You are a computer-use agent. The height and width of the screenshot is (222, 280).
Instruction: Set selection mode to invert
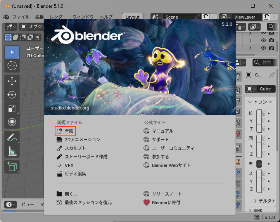pyautogui.click(x=30, y=37)
